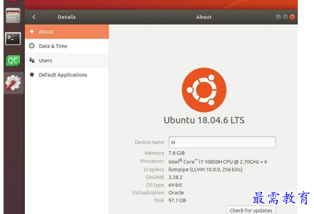
Task: Open Files from the Ubuntu dock
Action: 13,16
